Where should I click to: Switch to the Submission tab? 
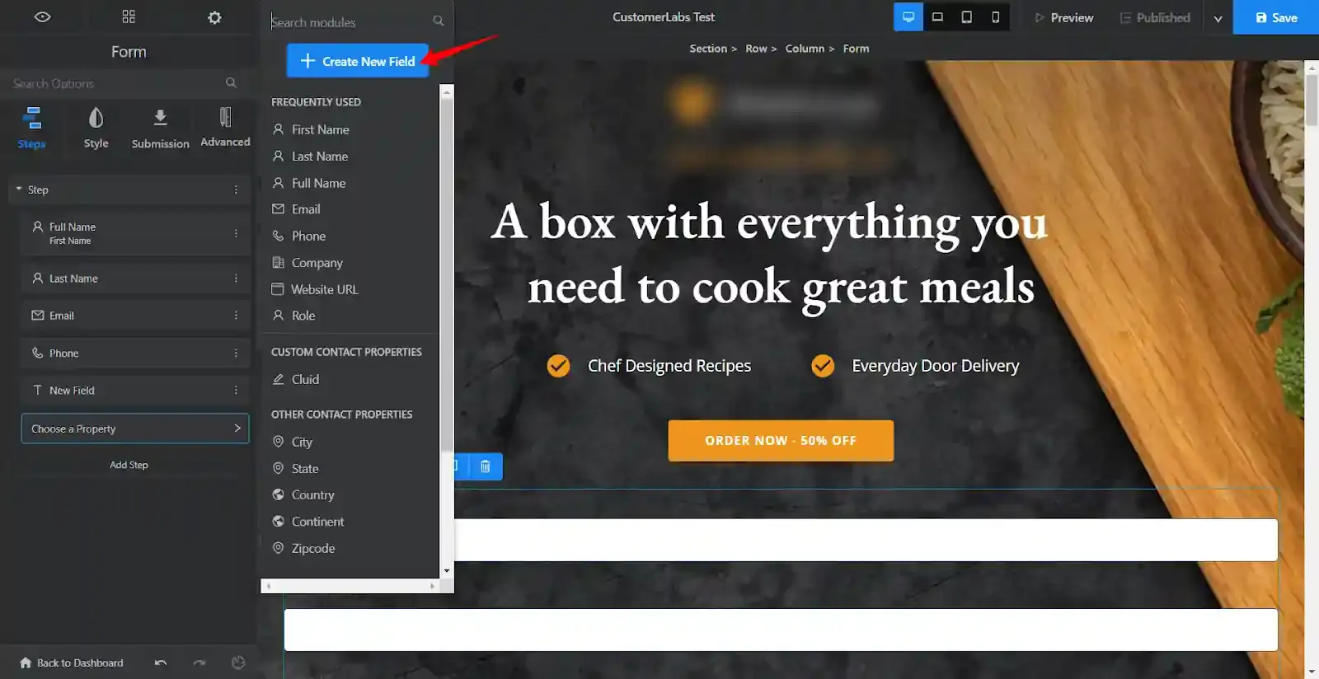click(160, 128)
